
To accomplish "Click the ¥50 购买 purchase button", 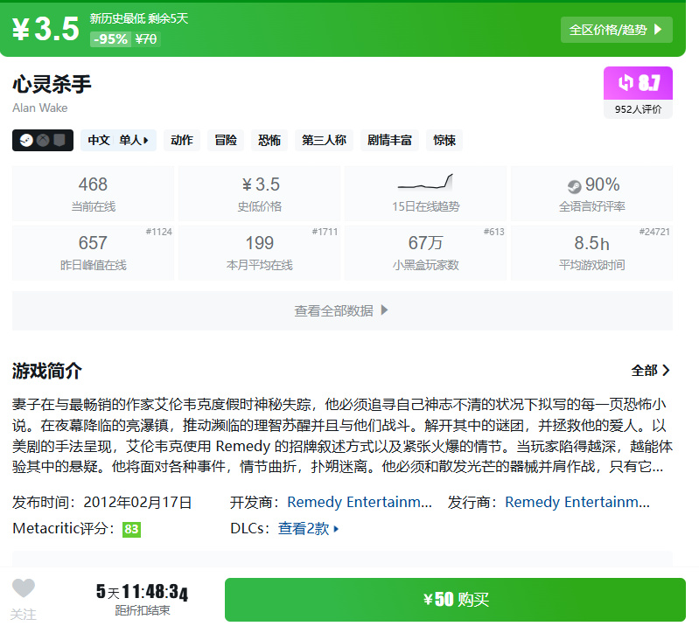I will click(455, 600).
